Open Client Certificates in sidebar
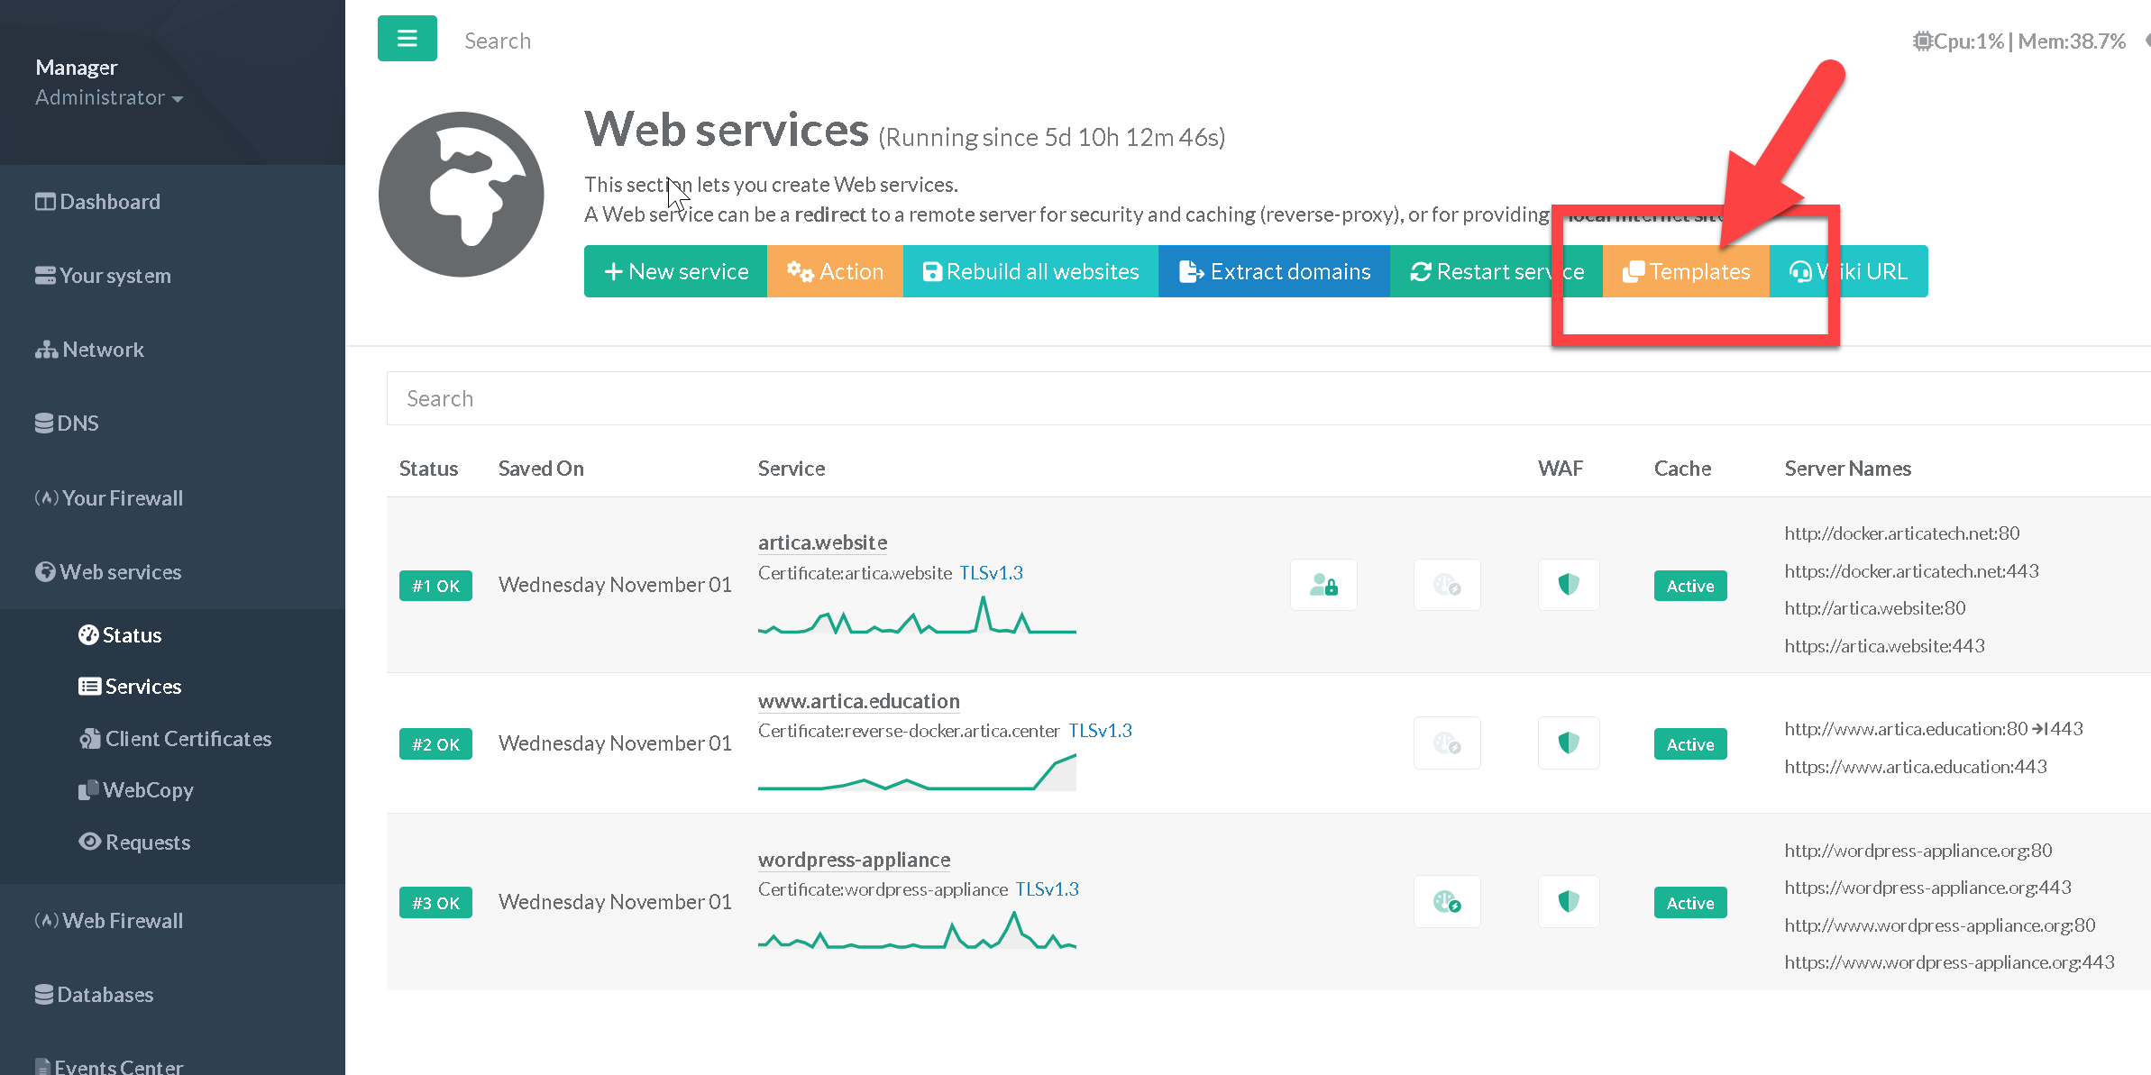The image size is (2151, 1075). 188,739
